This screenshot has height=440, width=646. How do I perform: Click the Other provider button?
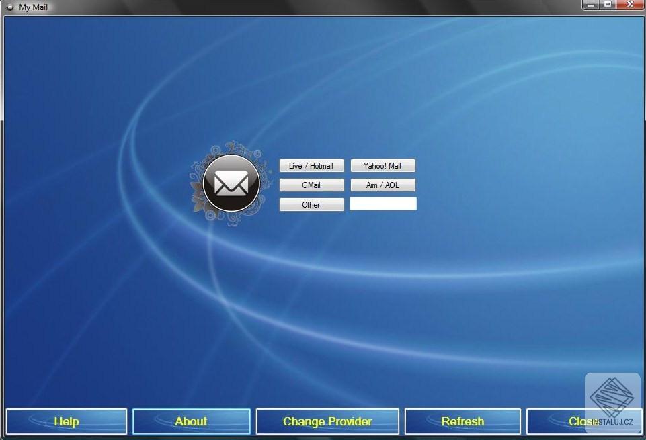tap(311, 205)
